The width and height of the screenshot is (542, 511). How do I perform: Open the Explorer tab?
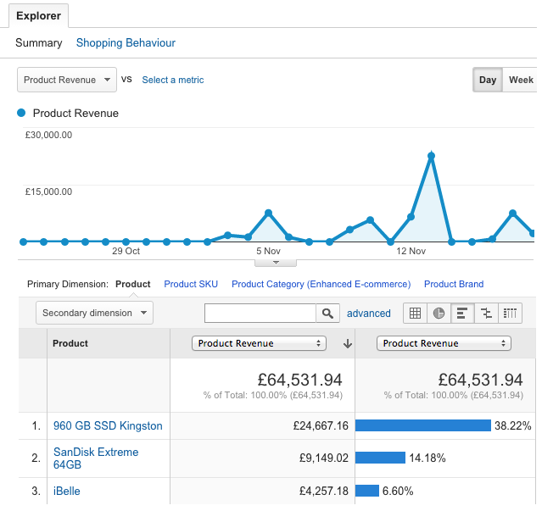click(x=37, y=15)
